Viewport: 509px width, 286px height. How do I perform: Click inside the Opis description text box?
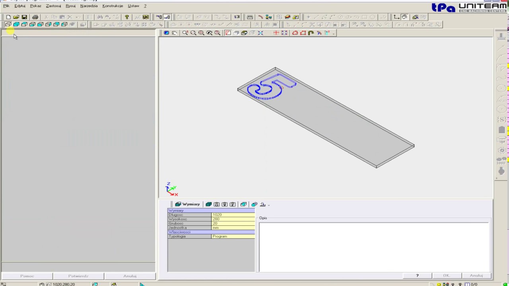pos(374,247)
